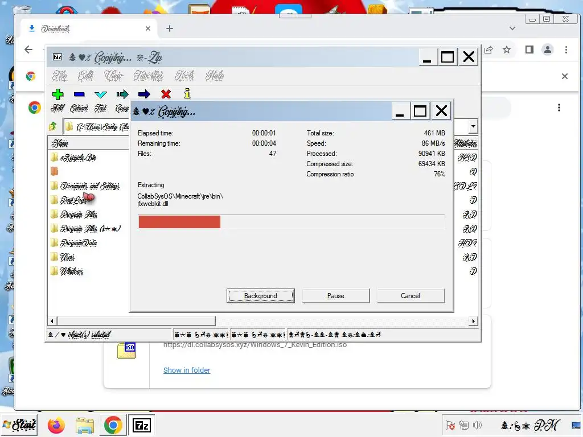Image resolution: width=583 pixels, height=437 pixels.
Task: Bookmark the page with the star icon
Action: [x=507, y=50]
